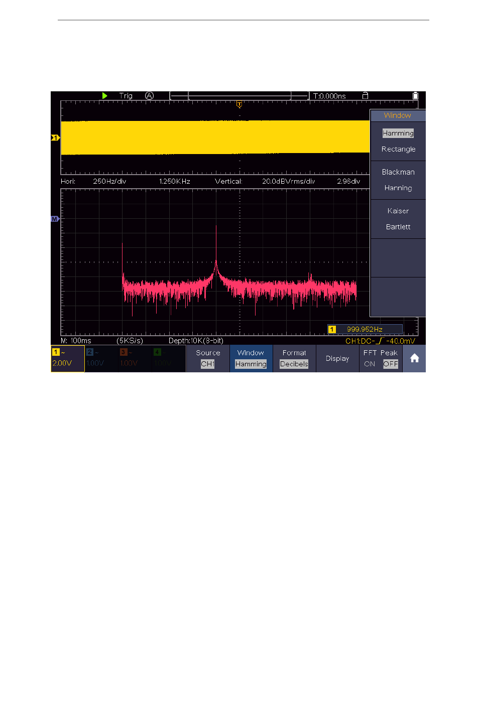This screenshot has height=701, width=477.
Task: Click the Window menu title
Action: tap(398, 115)
